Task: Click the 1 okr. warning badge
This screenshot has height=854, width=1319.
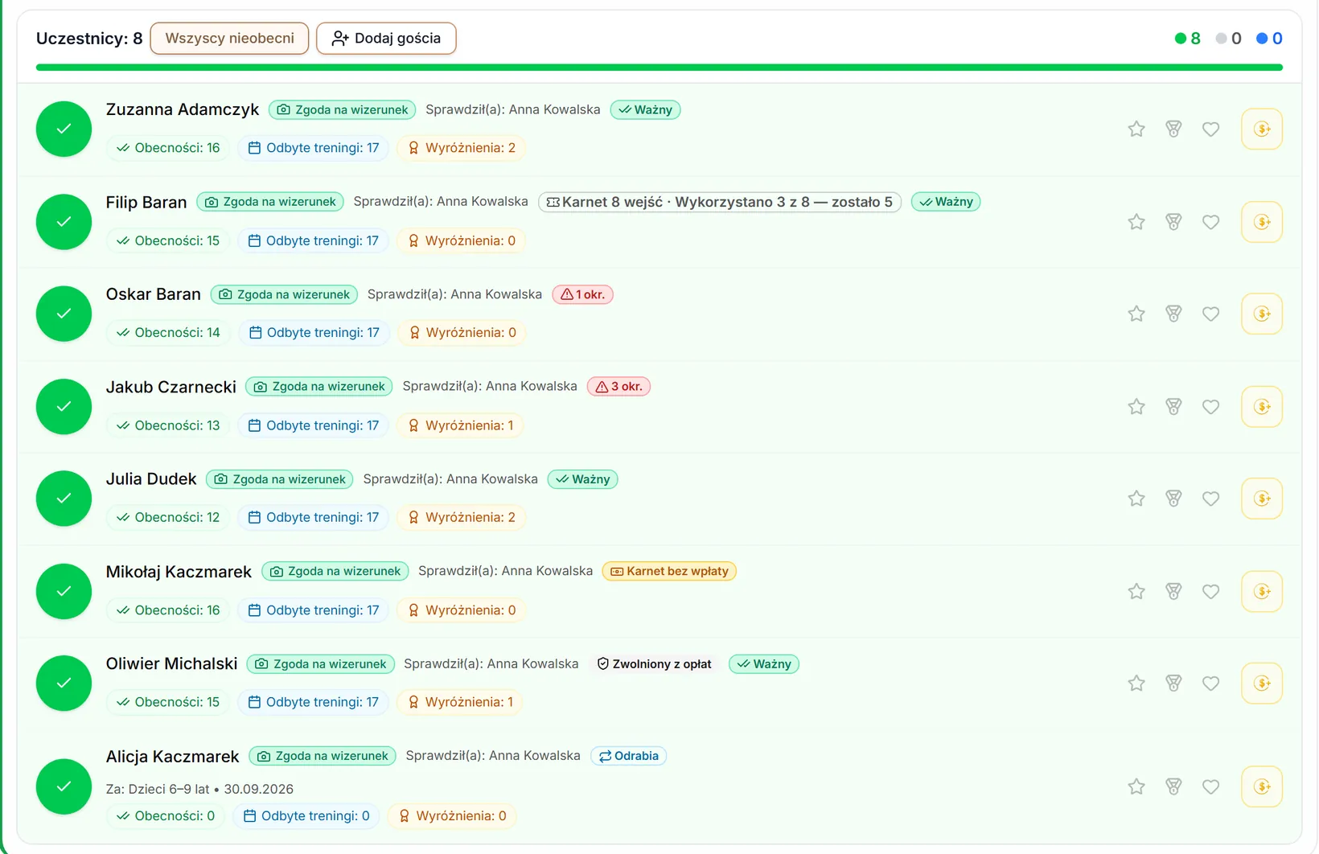Action: (583, 294)
